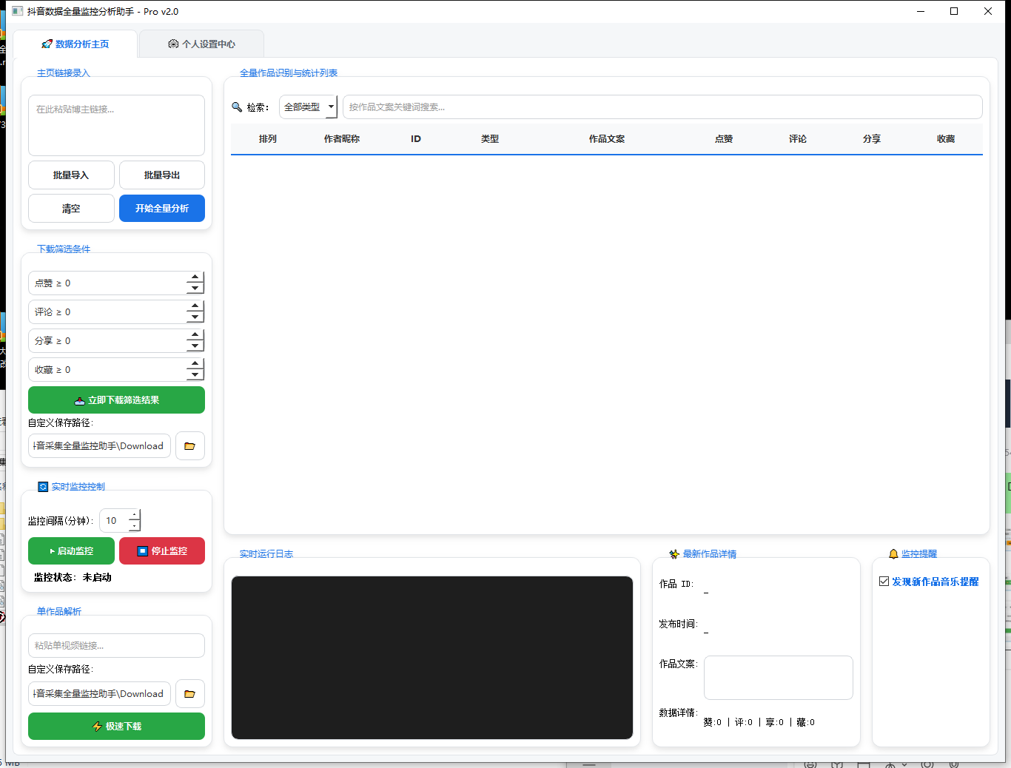This screenshot has height=768, width=1011.
Task: Click the search magnifier icon
Action: tap(237, 107)
